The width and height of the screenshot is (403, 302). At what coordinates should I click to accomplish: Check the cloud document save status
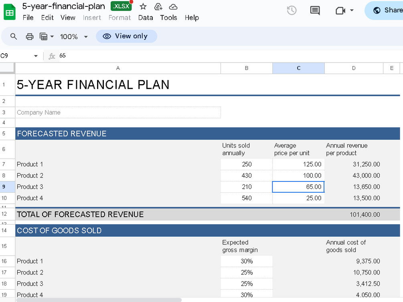[172, 6]
